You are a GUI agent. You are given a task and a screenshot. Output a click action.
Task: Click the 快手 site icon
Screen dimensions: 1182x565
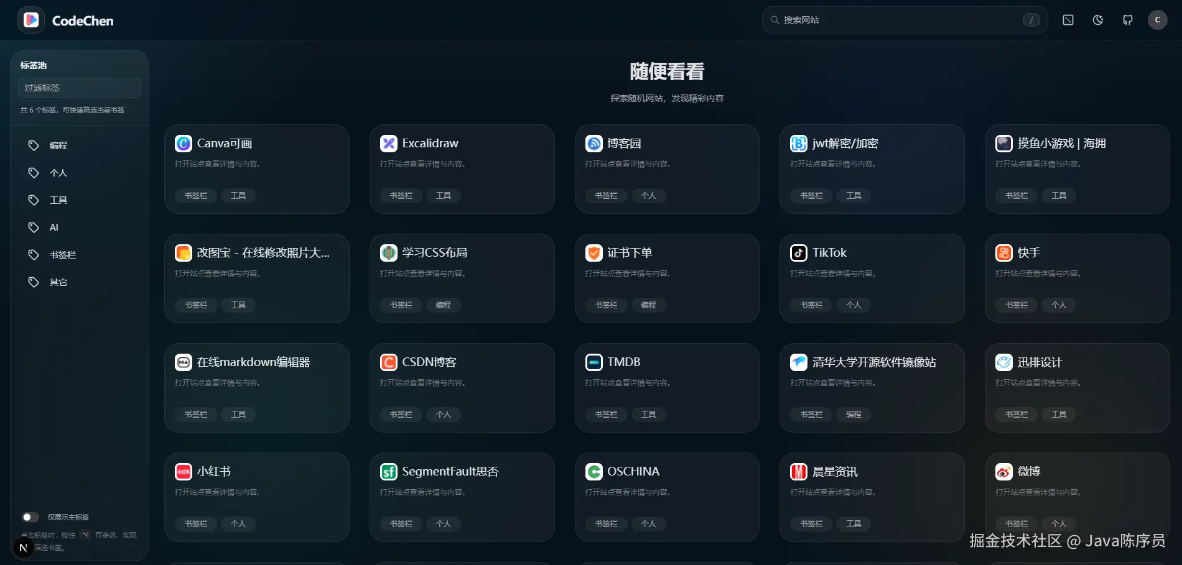pyautogui.click(x=1004, y=253)
